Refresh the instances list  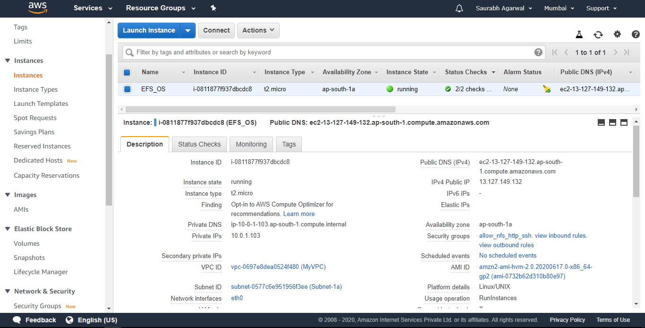coord(598,34)
